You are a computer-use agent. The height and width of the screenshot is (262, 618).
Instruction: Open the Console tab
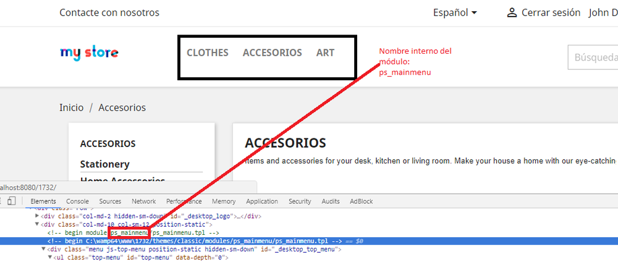[77, 201]
